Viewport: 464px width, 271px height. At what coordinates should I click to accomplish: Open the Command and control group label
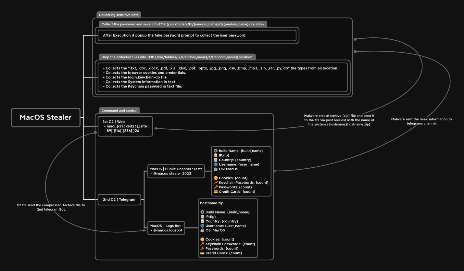(x=119, y=110)
